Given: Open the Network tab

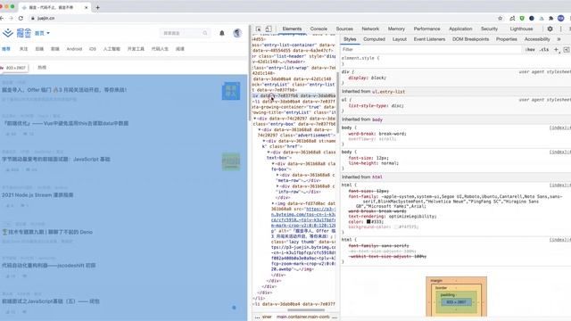Looking at the screenshot, I should coord(370,29).
